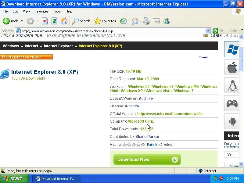Open the History clock icon
Viewport: 244px width, 183px height.
pyautogui.click(x=123, y=21)
